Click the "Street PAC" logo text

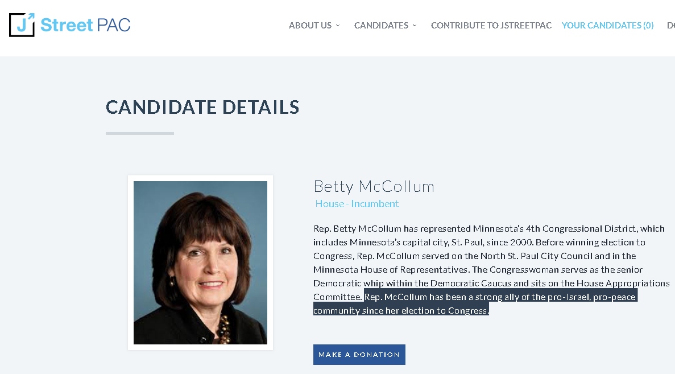pos(85,25)
